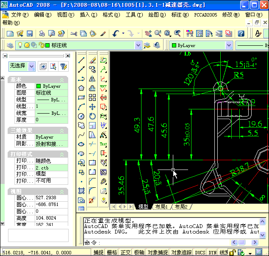The height and width of the screenshot is (256, 269).
Task: Select the Move modify tool
Action: pos(92,107)
